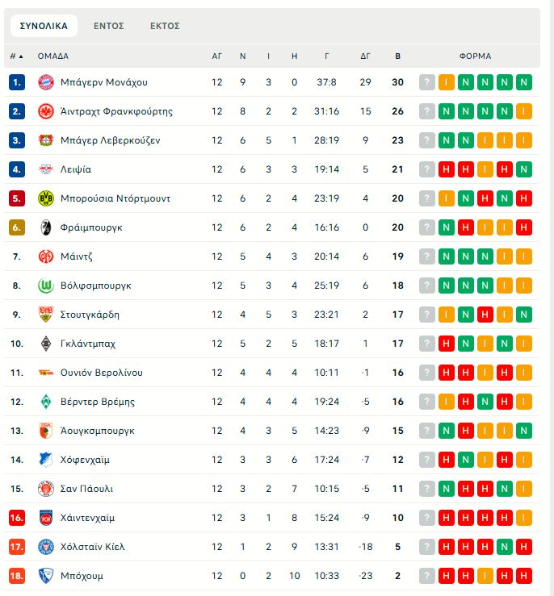
Task: Click Bayern's gray question-mark form badge
Action: pyautogui.click(x=427, y=82)
